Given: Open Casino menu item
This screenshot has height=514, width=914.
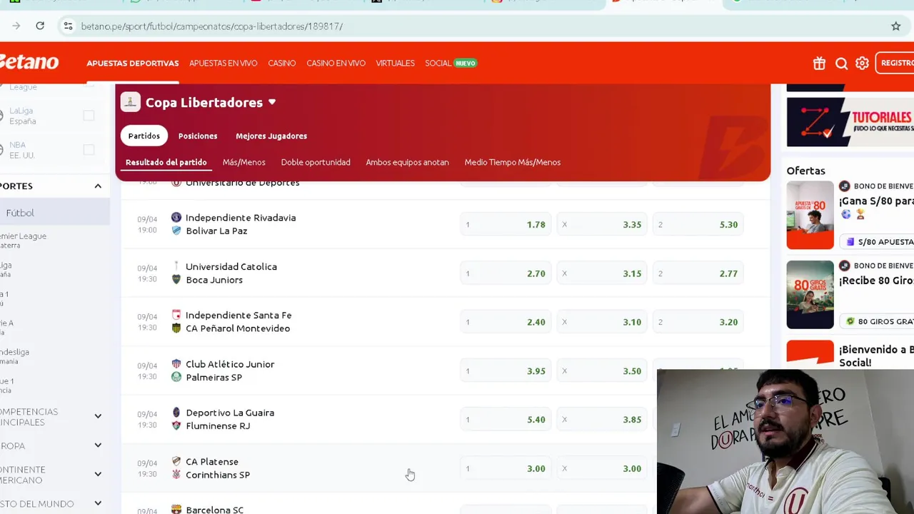Looking at the screenshot, I should [282, 64].
